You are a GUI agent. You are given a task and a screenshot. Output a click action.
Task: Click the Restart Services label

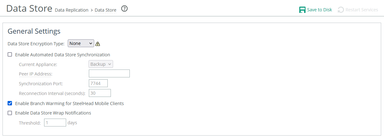point(362,10)
